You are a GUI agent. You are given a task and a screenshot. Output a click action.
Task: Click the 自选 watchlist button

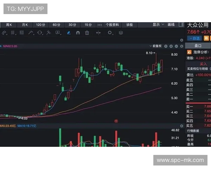(194, 38)
